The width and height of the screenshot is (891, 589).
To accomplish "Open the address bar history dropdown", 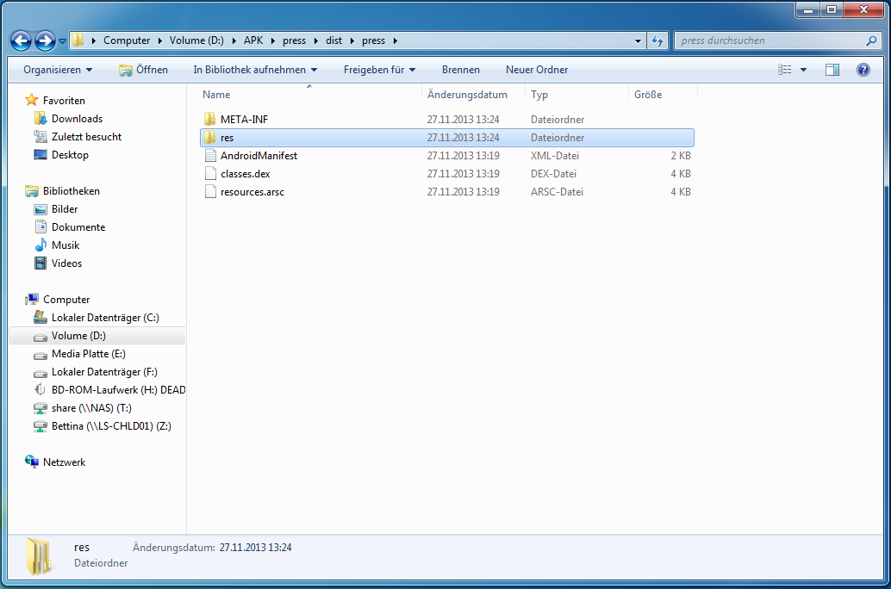I will 638,40.
